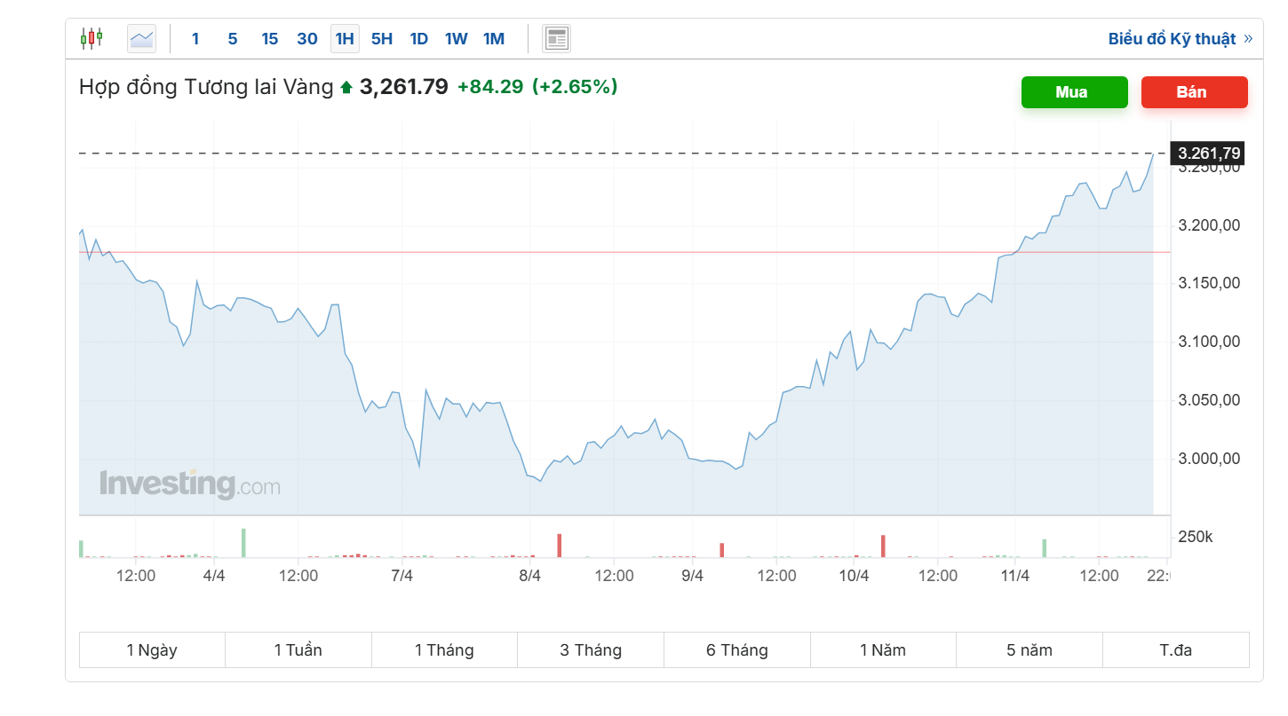Screen dimensions: 1288x716
Task: Set the 1-minute interval
Action: click(195, 39)
